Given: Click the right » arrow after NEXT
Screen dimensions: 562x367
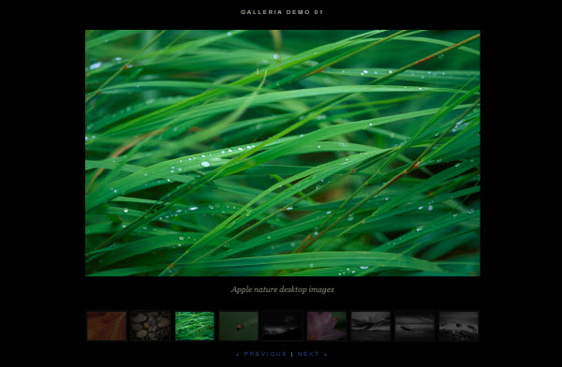Looking at the screenshot, I should (325, 354).
